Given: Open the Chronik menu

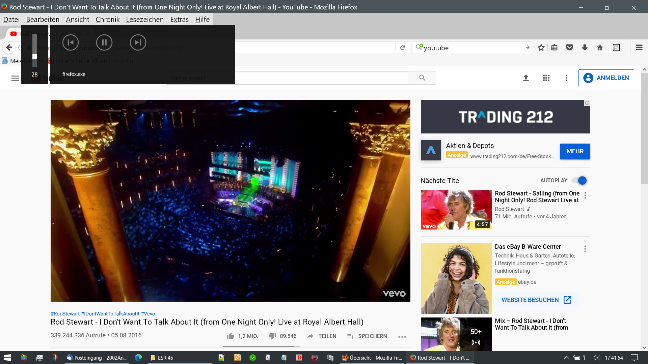Looking at the screenshot, I should pyautogui.click(x=107, y=20).
